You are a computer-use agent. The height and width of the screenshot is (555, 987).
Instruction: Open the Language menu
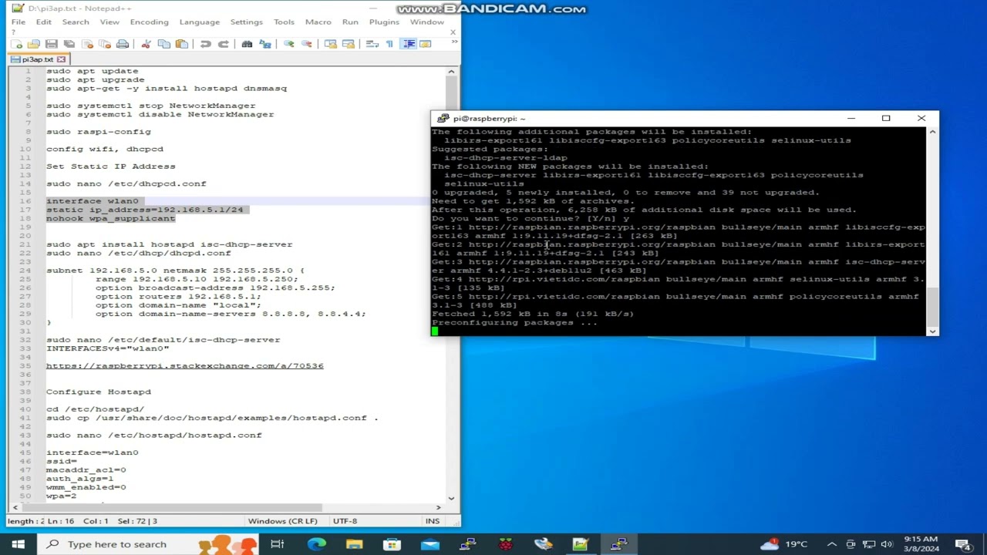[200, 22]
